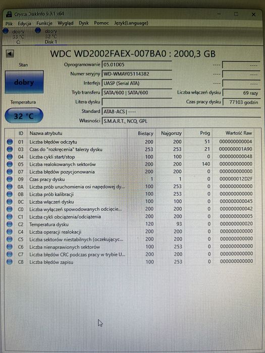Image resolution: width=265 pixels, height=353 pixels.
Task: Click the power on hours field '77103 godzin'
Action: click(241, 102)
